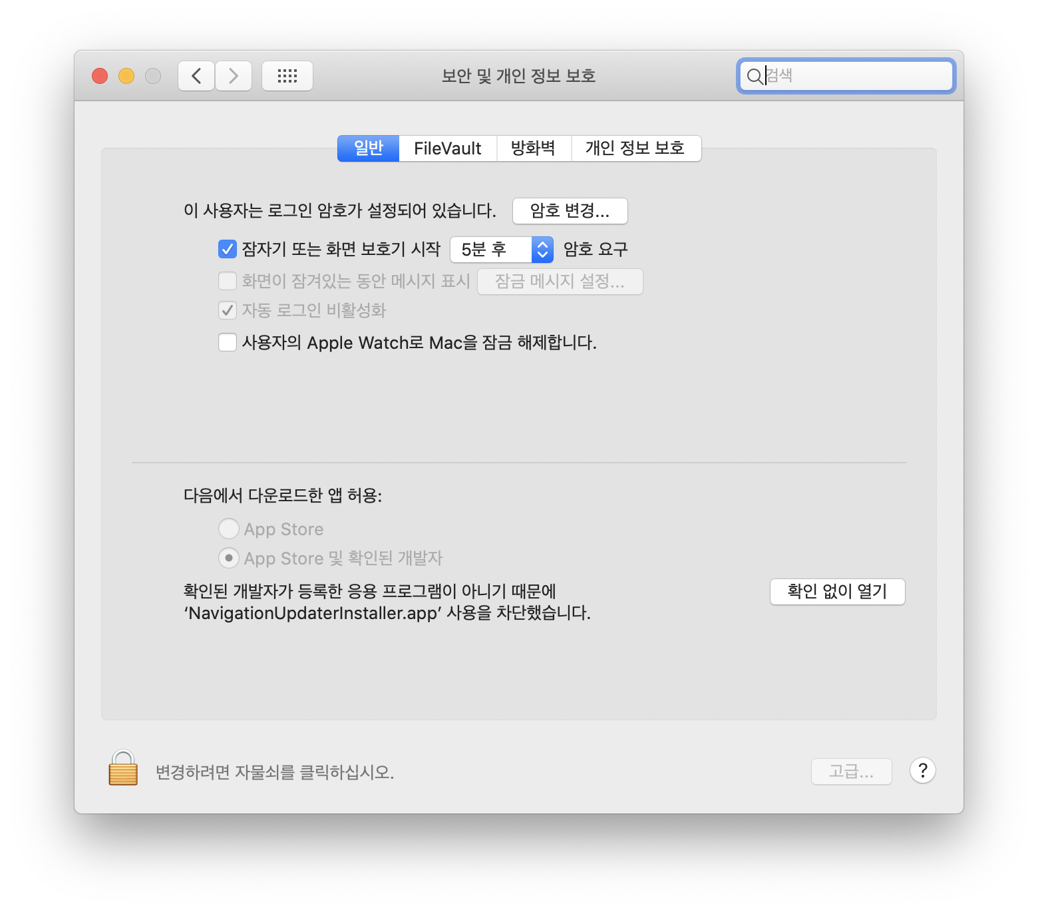Open the 개인 정보 보호 tab

coord(635,148)
